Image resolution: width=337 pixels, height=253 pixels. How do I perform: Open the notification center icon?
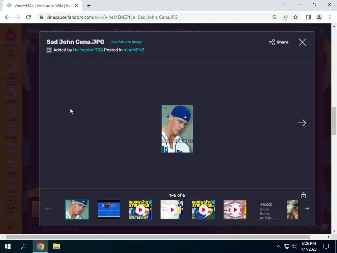(x=326, y=246)
